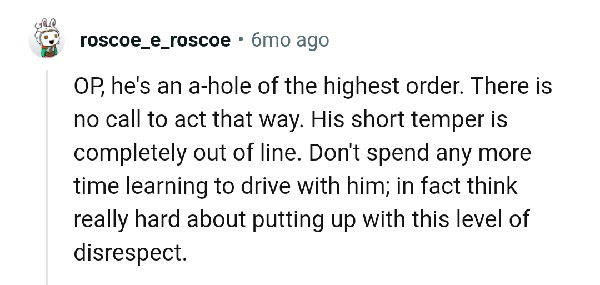Open the roscoe_e_roscoe user profile
This screenshot has width=600, height=285.
[156, 40]
